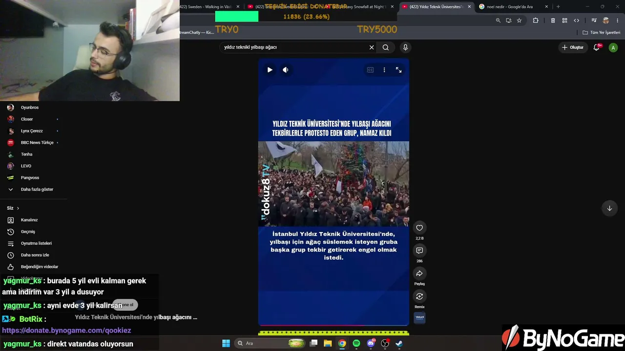Open the Shorts three-dot more menu

(x=384, y=70)
